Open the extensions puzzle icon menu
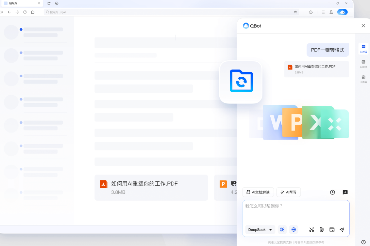 pos(311,12)
